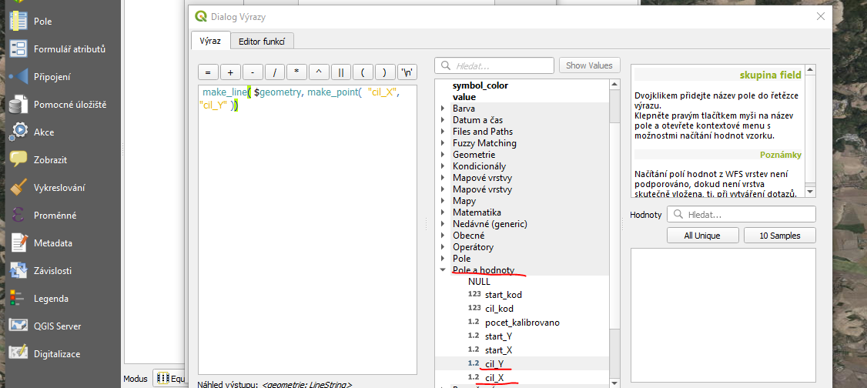Collapse the Pole a hodnoty group
The height and width of the screenshot is (388, 867).
point(443,270)
